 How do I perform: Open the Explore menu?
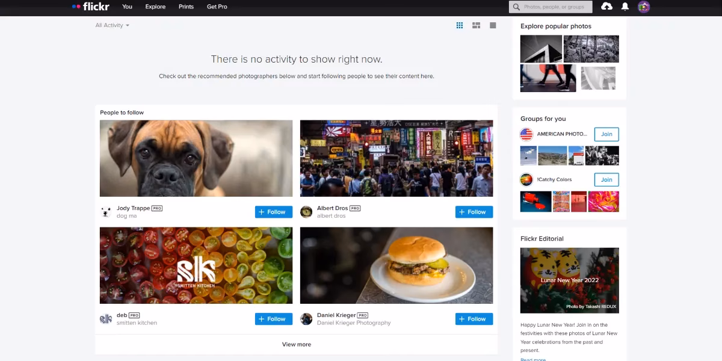point(155,7)
